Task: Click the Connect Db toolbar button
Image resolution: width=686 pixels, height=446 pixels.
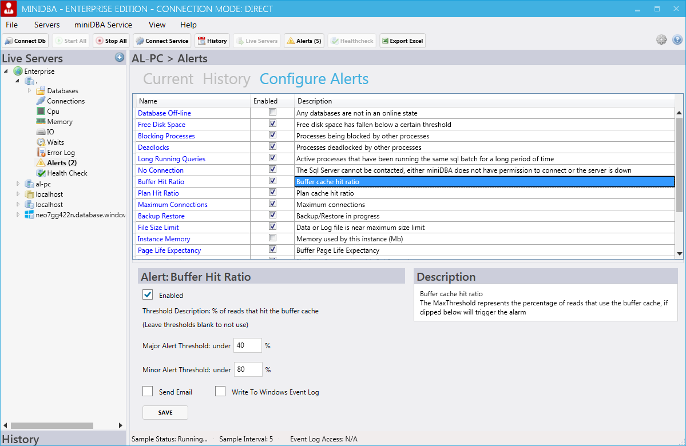Action: tap(25, 41)
